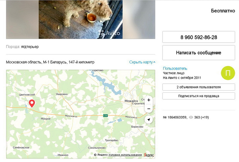Click the blurred left side of photo gallery
The image size is (239, 162).
click(x=22, y=19)
